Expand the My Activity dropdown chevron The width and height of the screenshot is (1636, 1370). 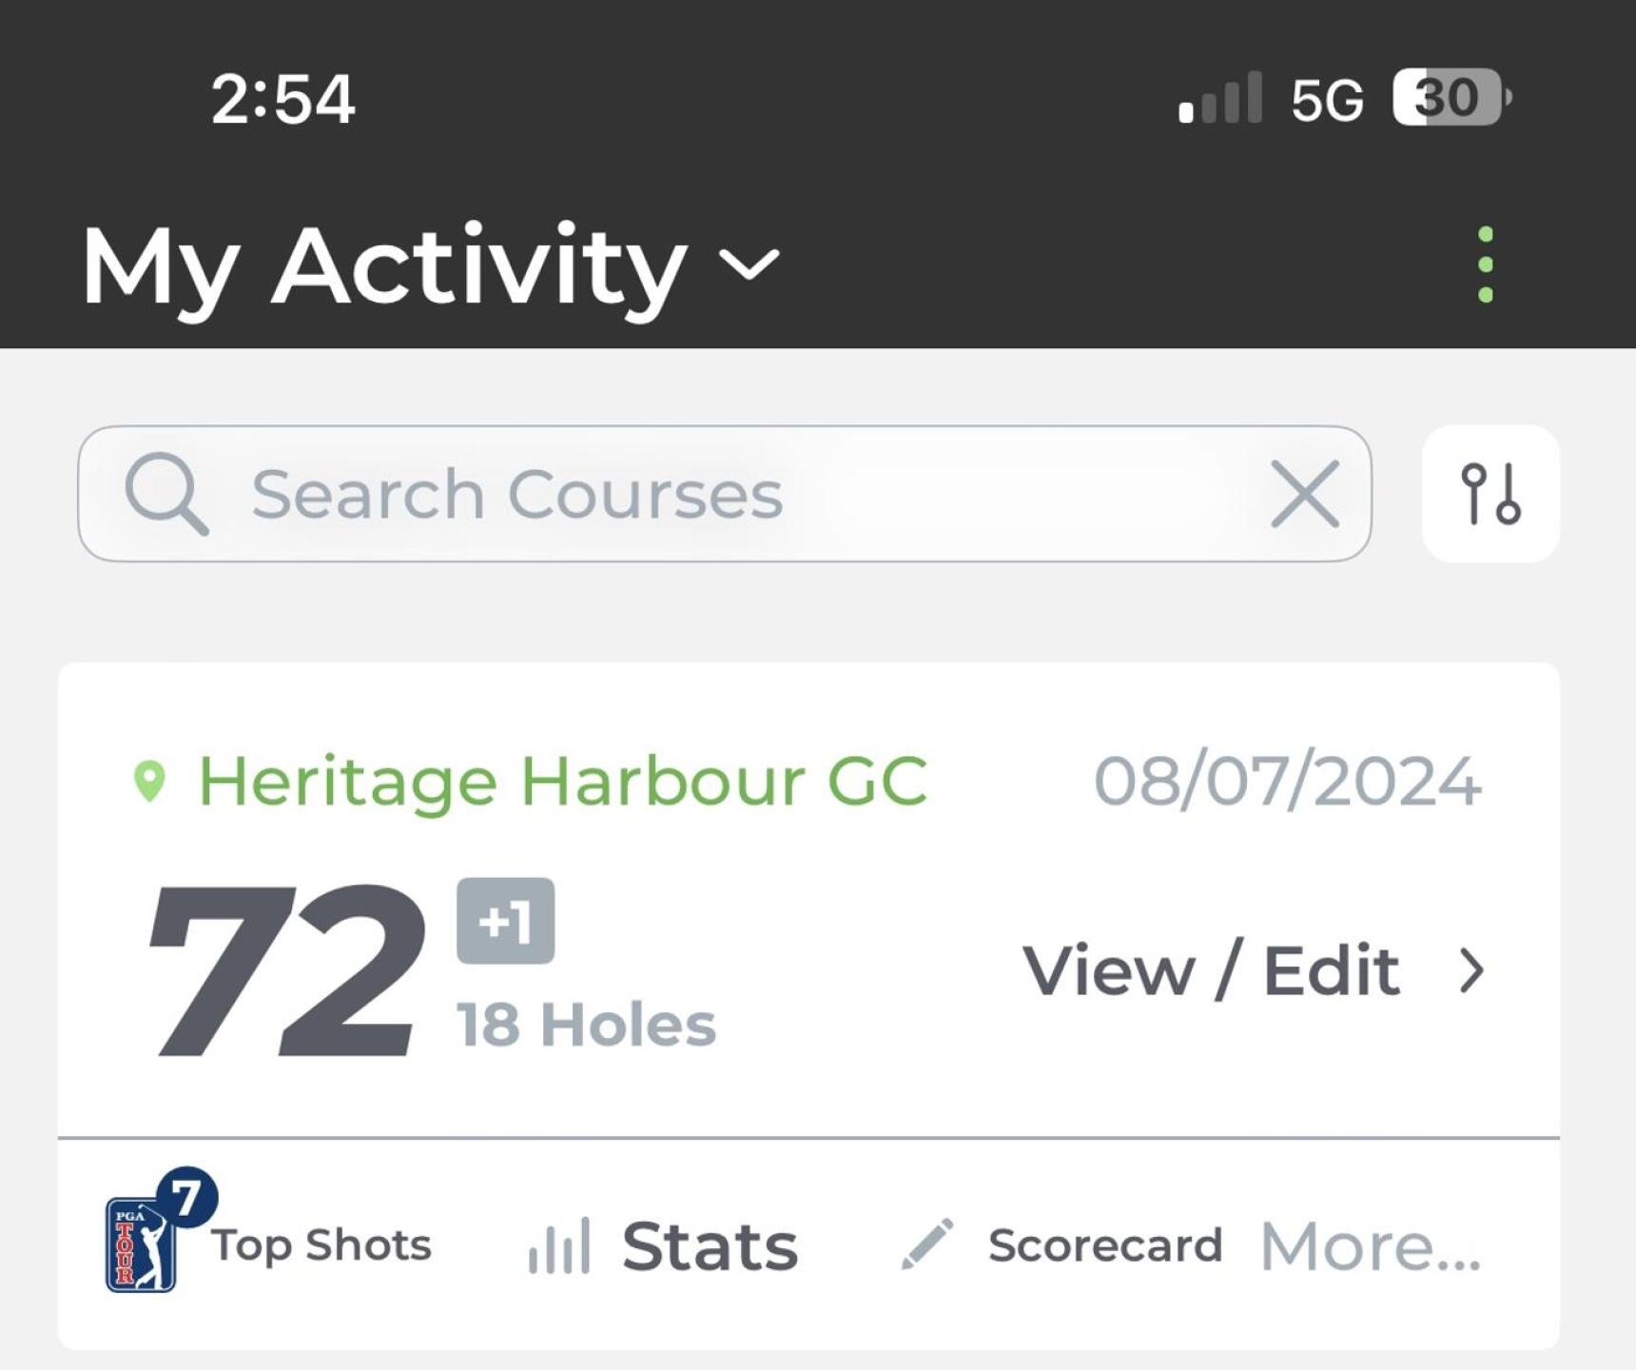(750, 264)
